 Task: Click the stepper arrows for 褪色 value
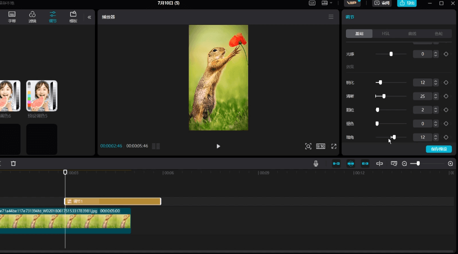(436, 124)
